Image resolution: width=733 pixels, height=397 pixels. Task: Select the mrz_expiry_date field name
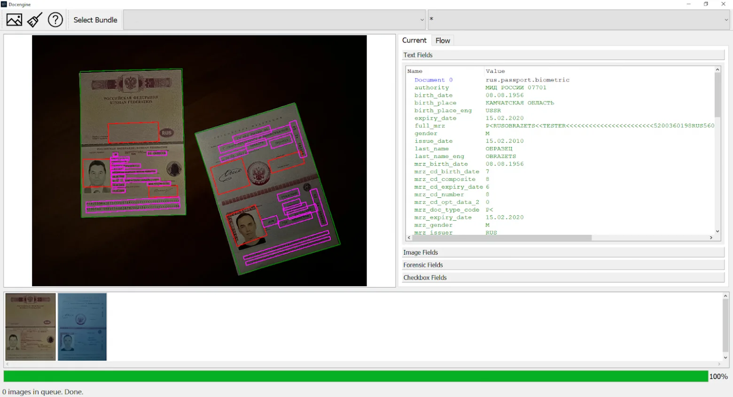(x=443, y=218)
